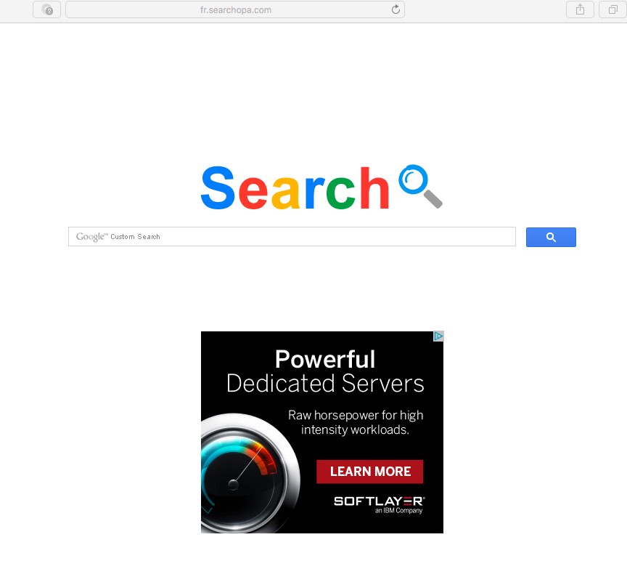Click the Raw horsepower ad description text
The width and height of the screenshot is (627, 561).
pos(356,422)
